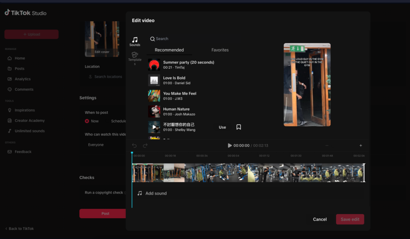Image resolution: width=410 pixels, height=239 pixels.
Task: Click the Feedback envelope icon
Action: [x=10, y=152]
